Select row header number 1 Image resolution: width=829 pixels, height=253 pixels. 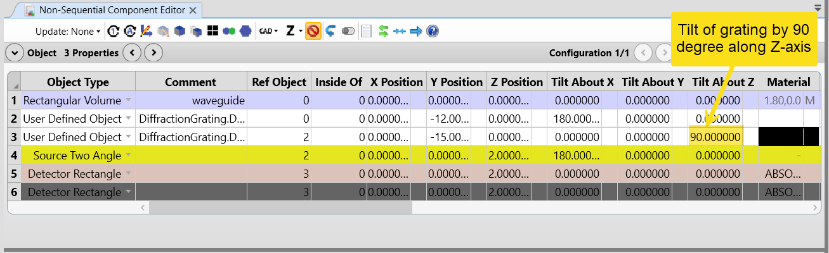coord(14,100)
